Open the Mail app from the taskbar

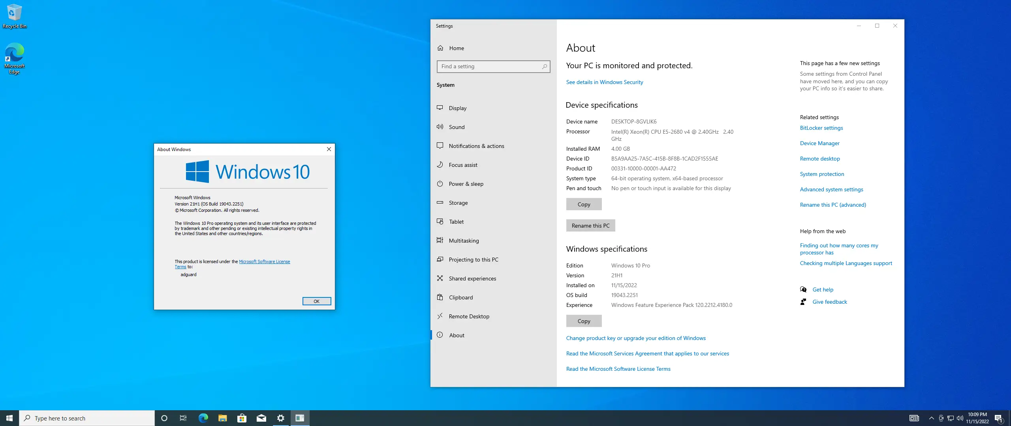point(261,418)
